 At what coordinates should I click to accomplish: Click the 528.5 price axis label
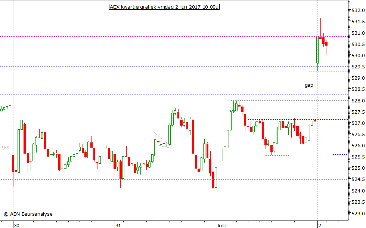tap(358, 89)
